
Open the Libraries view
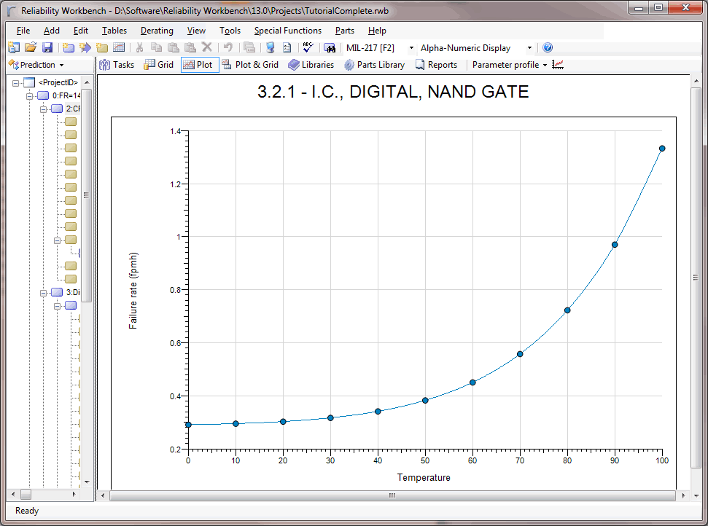tap(311, 65)
